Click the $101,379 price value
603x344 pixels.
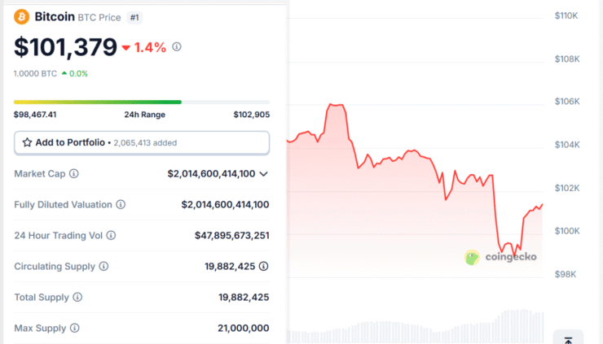[x=65, y=47]
